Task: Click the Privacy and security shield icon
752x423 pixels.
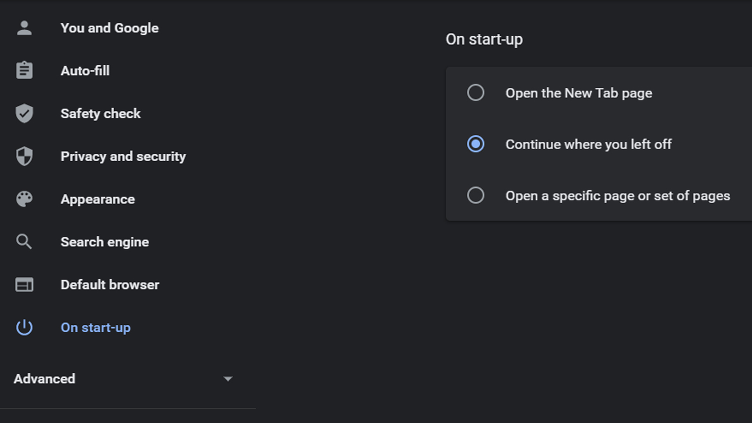Action: click(x=24, y=156)
